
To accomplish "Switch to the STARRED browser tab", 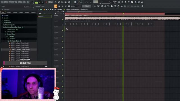I will point(33,12).
